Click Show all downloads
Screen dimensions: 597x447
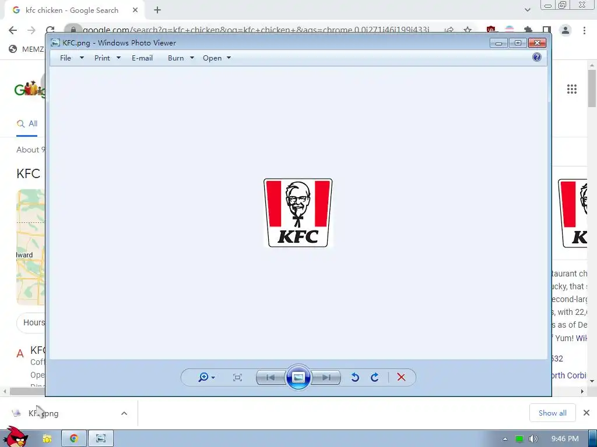[553, 413]
